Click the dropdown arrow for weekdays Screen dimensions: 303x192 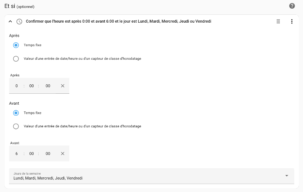pyautogui.click(x=287, y=176)
